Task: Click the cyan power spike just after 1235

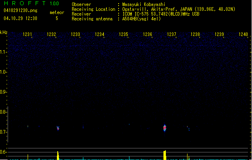Action: (129, 158)
